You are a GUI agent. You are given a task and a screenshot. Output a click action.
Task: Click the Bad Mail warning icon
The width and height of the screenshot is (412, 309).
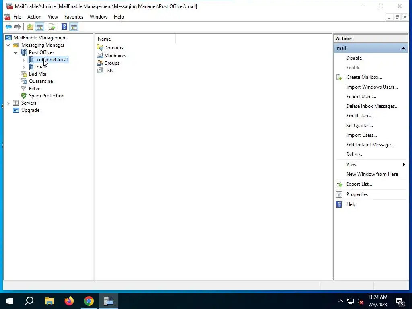[24, 74]
